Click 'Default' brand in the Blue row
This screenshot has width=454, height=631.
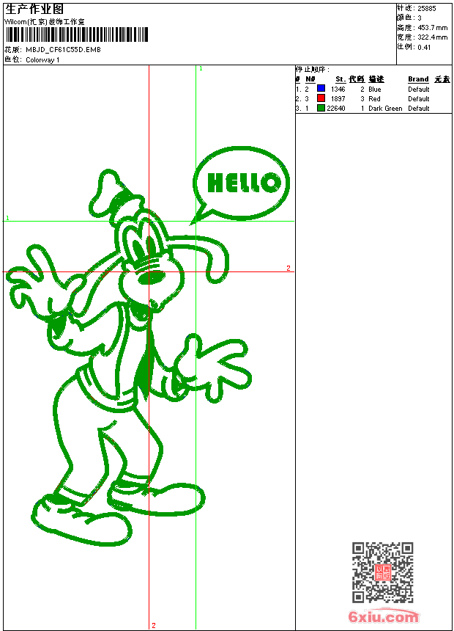pos(419,89)
